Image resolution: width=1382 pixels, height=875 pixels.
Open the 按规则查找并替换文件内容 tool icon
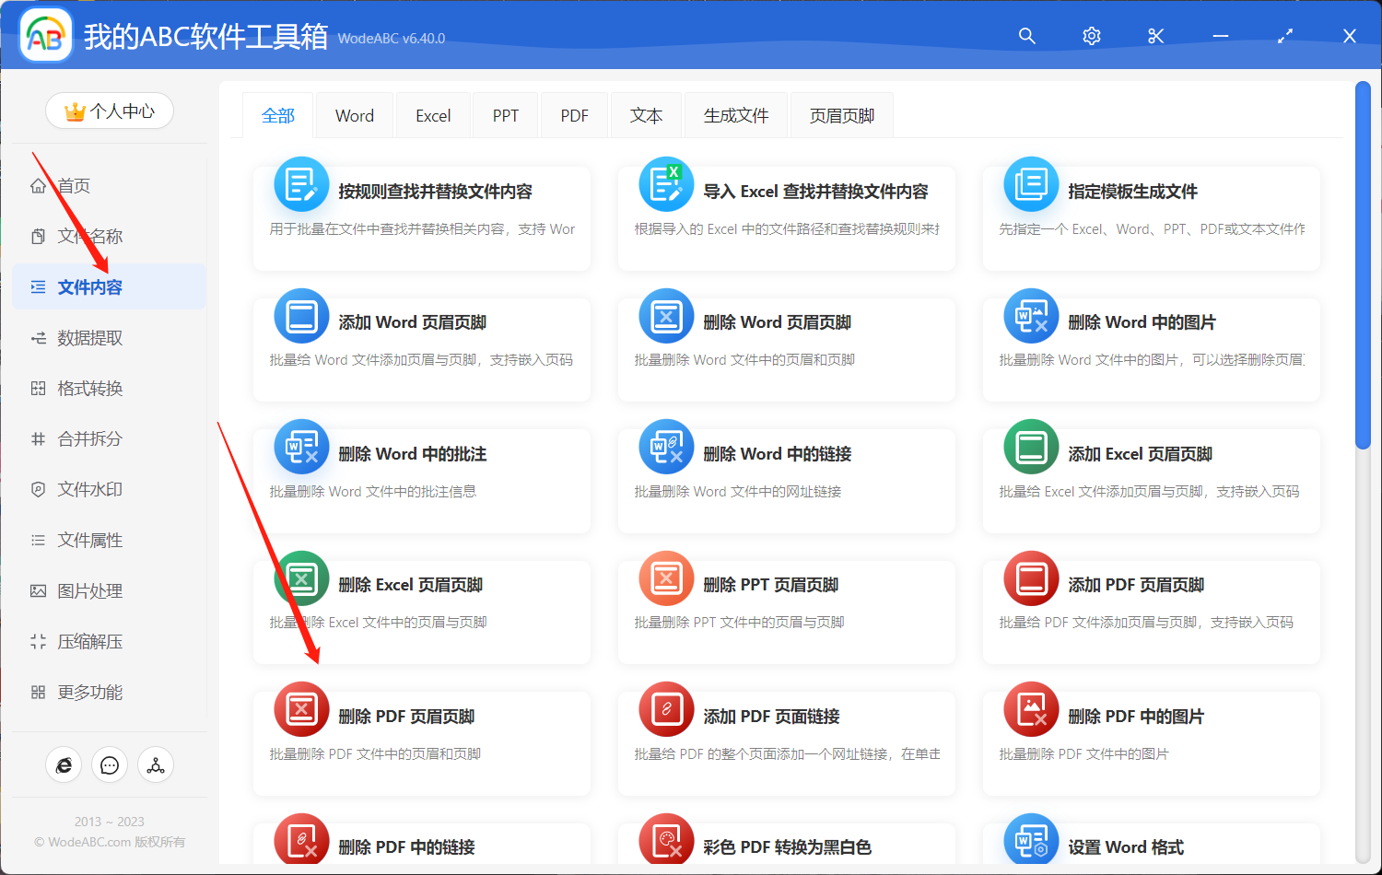tap(301, 183)
